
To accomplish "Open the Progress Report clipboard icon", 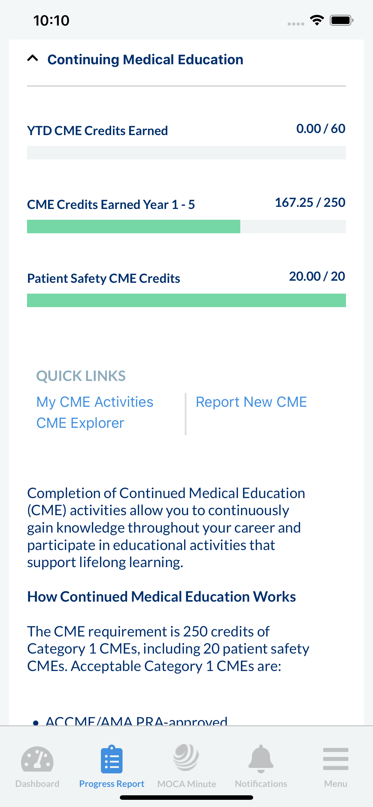I will pos(112,759).
